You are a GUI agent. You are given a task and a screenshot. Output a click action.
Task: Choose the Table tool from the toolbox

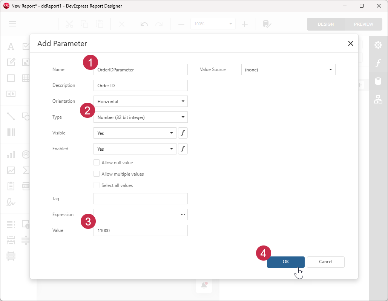click(26, 78)
